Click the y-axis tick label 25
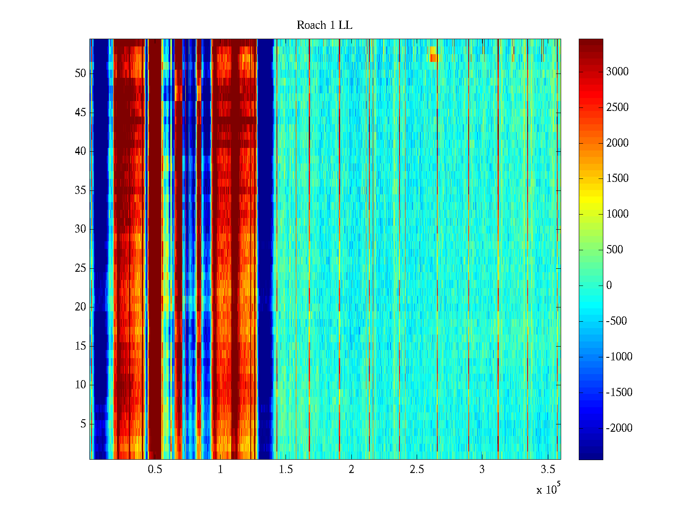The image size is (688, 516). (x=80, y=268)
